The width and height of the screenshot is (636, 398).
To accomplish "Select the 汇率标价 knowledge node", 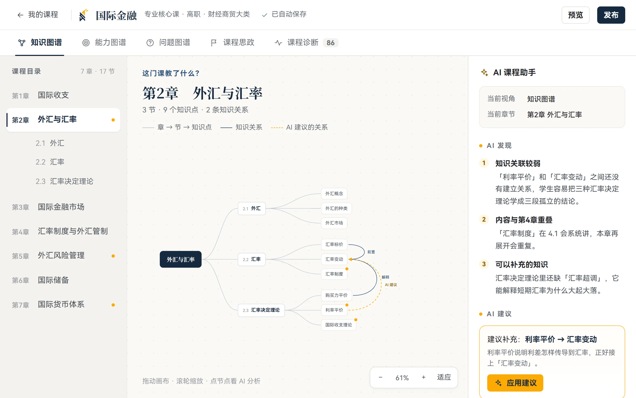I will [x=334, y=244].
